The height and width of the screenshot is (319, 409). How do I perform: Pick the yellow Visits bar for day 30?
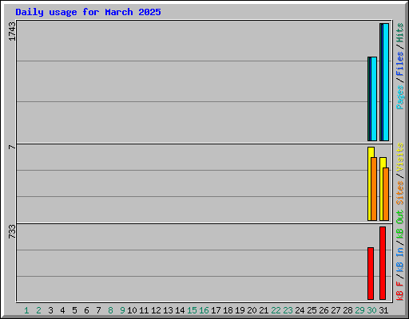(370, 183)
